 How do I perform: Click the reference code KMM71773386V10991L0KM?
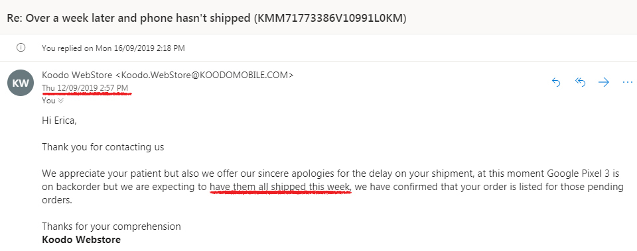pos(330,19)
